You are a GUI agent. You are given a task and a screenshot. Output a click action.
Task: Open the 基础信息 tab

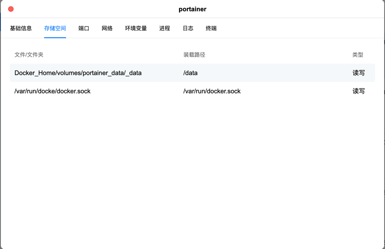21,28
